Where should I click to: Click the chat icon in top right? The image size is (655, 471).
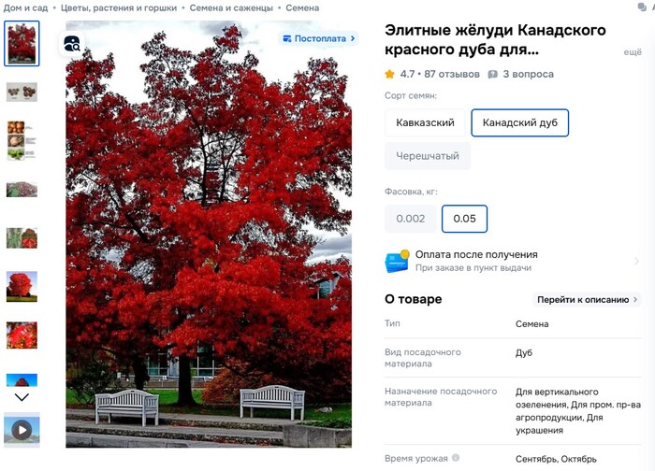tap(642, 7)
